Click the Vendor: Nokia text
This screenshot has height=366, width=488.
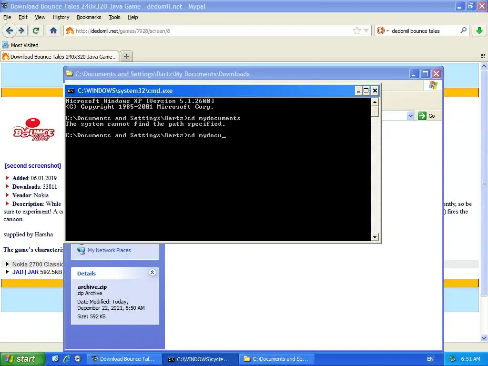30,195
